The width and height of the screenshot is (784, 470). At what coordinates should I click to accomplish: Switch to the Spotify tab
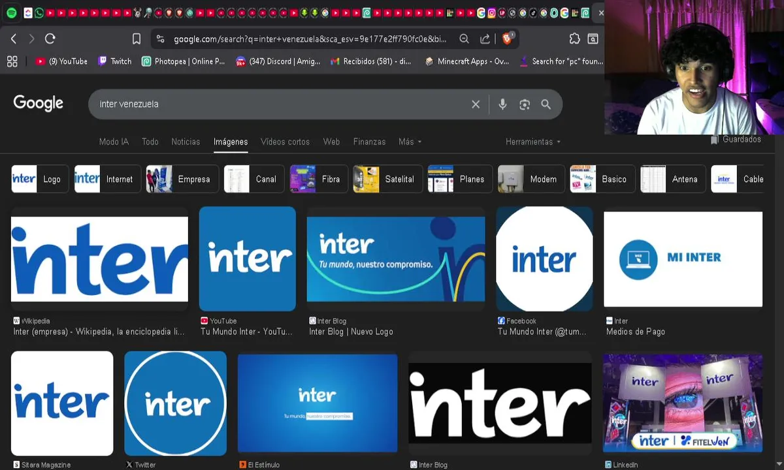click(11, 12)
